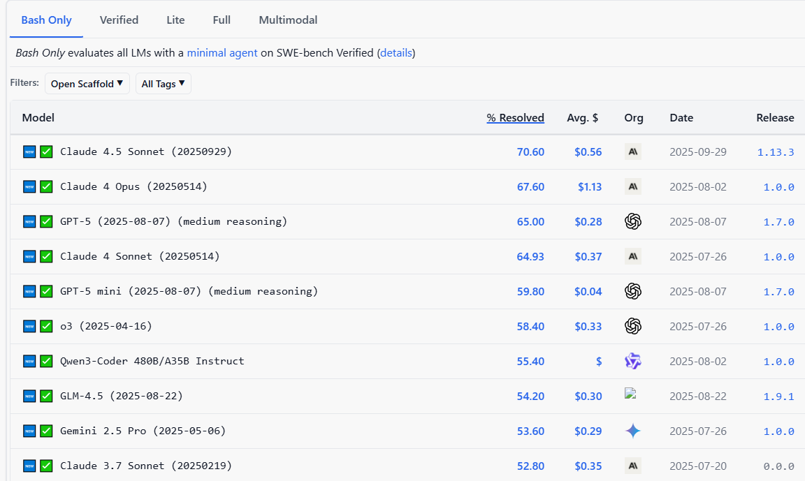
Task: Expand the All Tags filter dropdown
Action: pos(163,84)
